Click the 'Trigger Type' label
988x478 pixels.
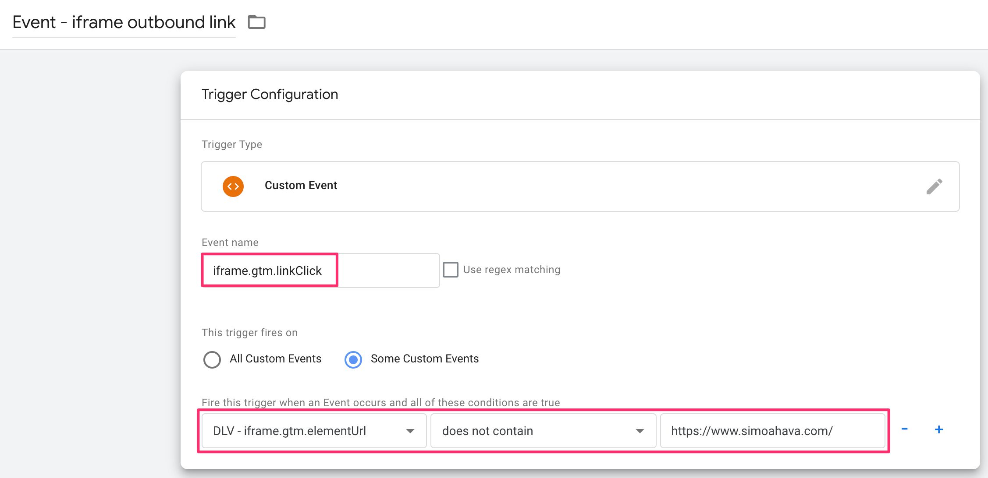[232, 144]
